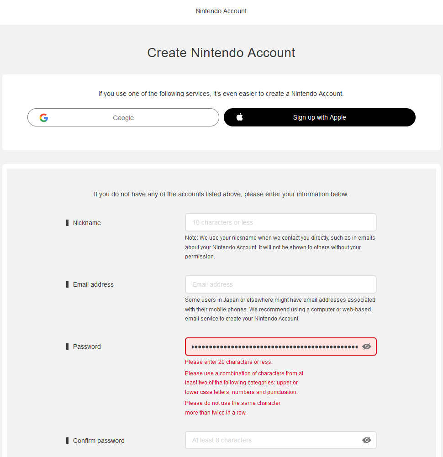Viewport: 443px width, 457px height.
Task: Select the red-highlighted Password field
Action: click(x=274, y=347)
